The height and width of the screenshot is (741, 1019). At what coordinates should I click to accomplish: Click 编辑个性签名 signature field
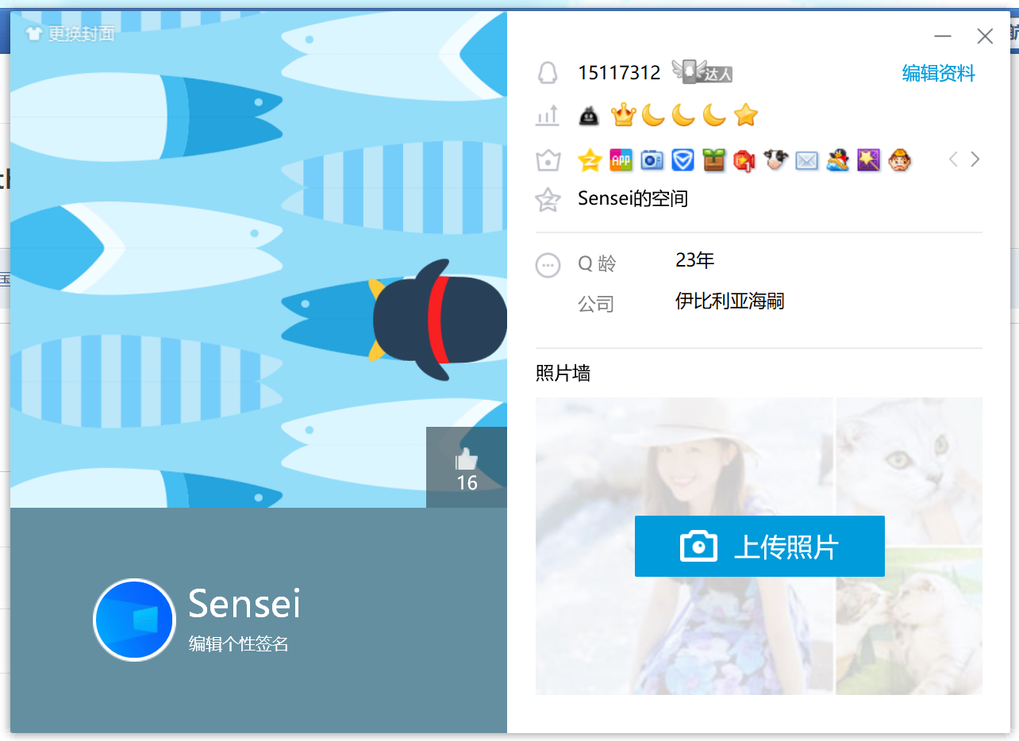click(x=239, y=643)
